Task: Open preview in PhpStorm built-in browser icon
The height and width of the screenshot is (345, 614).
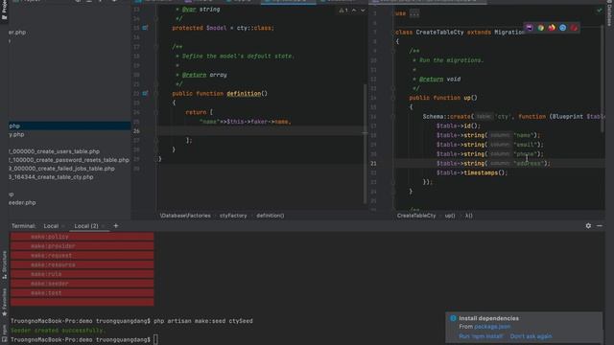Action: [530, 28]
